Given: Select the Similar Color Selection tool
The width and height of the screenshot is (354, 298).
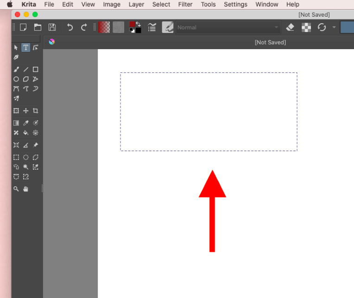Looking at the screenshot, I should pyautogui.click(x=35, y=167).
